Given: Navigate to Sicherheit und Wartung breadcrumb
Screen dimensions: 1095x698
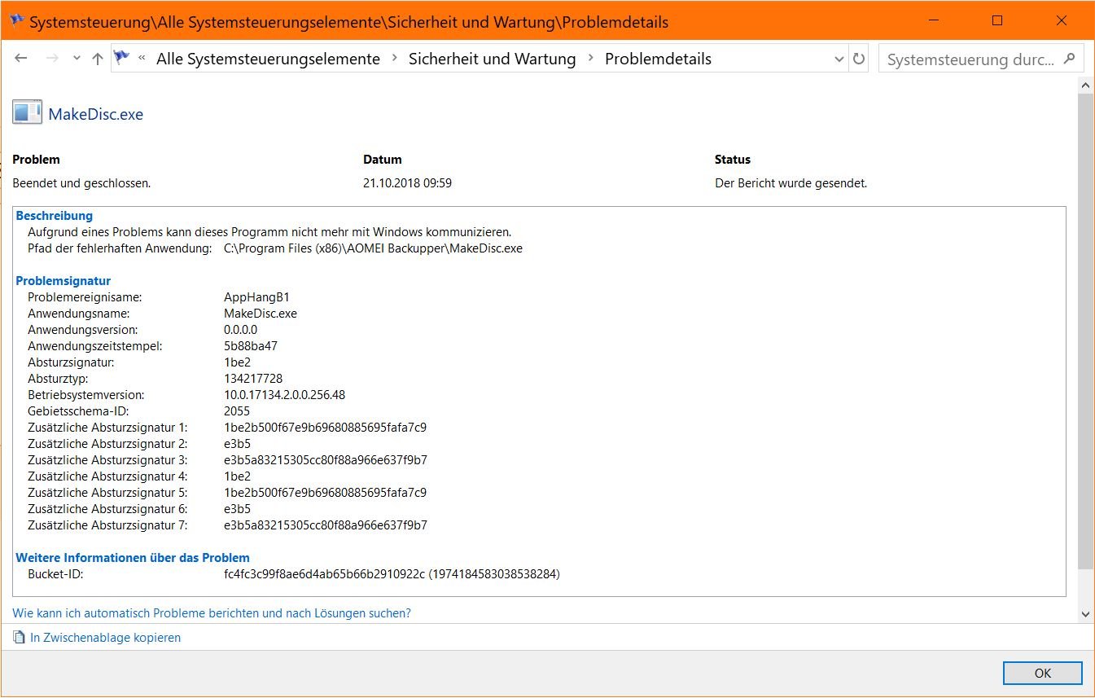Looking at the screenshot, I should tap(492, 59).
